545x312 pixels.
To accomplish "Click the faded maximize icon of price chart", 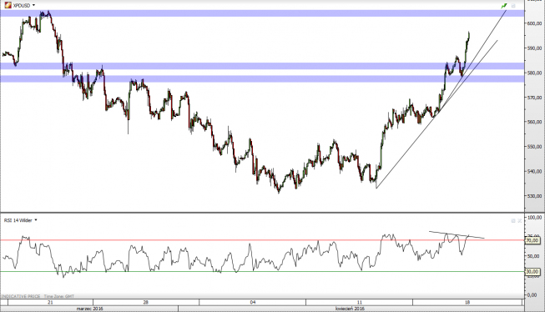I will pyautogui.click(x=513, y=6).
